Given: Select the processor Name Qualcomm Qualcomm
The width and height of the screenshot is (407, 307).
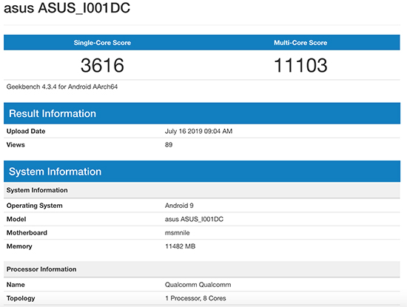Looking at the screenshot, I should tap(198, 285).
